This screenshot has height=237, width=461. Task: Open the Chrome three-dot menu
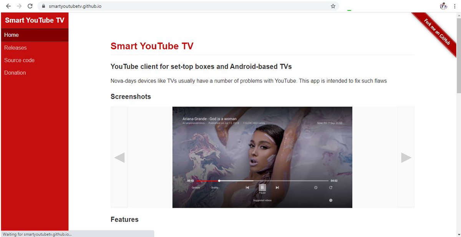pos(455,6)
